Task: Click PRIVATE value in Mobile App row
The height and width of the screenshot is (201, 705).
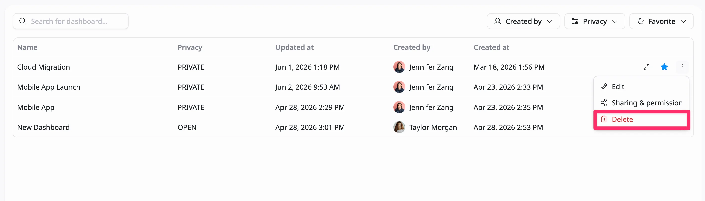Action: tap(191, 107)
